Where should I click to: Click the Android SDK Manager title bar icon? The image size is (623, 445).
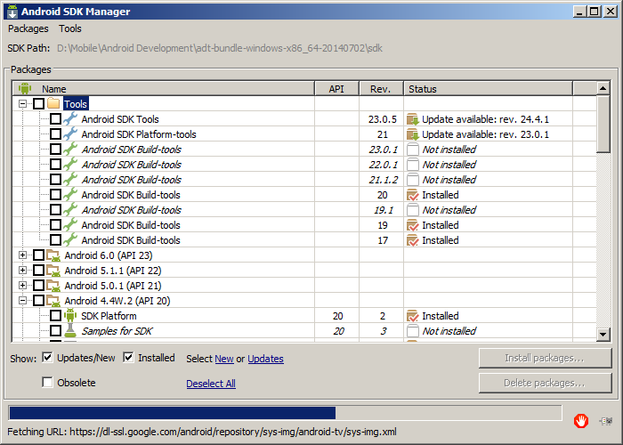pyautogui.click(x=12, y=12)
